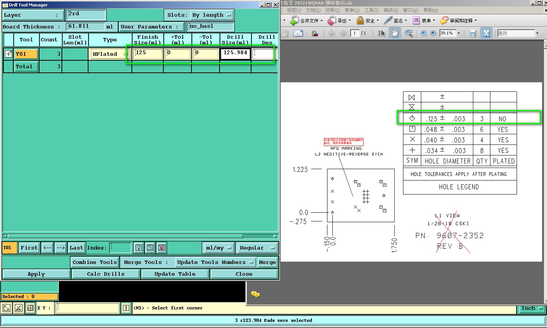Click the Sign pen icon in PDF viewer
Image resolution: width=547 pixels, height=328 pixels.
tap(387, 20)
